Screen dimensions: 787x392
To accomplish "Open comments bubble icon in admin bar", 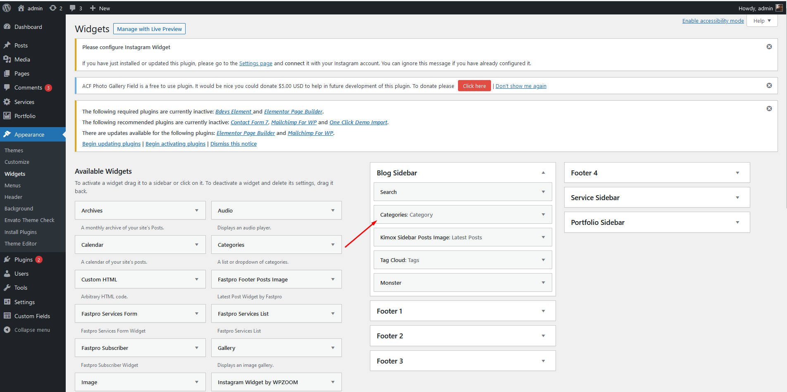I will [x=73, y=8].
